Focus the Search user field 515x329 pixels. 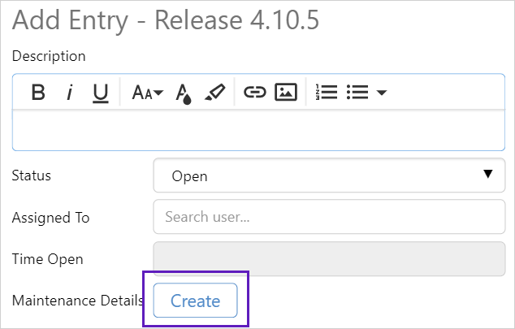point(329,217)
